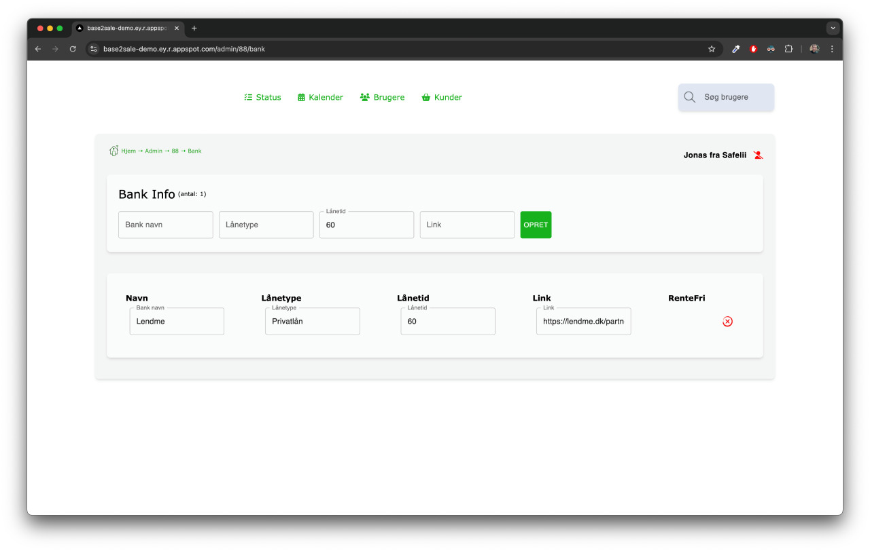
Task: Click the red delete icon in Lendme row
Action: [727, 321]
